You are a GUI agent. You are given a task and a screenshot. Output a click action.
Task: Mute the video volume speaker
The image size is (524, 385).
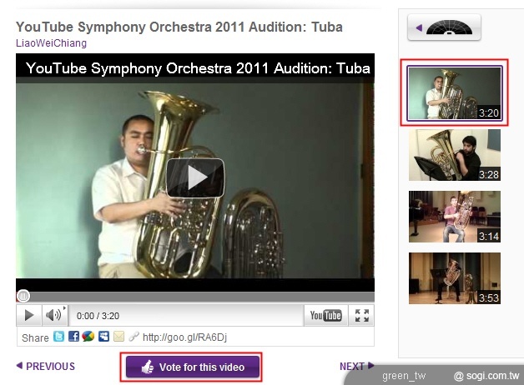[x=53, y=315]
